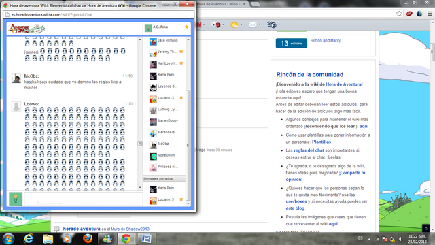Open 'este blog' link
The height and width of the screenshot is (245, 435).
coord(295,208)
